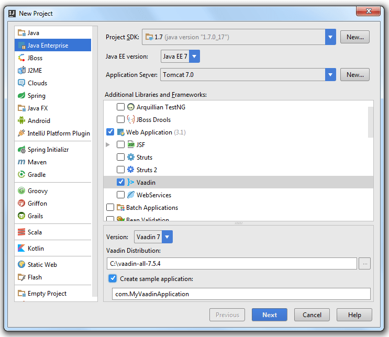Open the Java EE version dropdown
This screenshot has width=389, height=337.
(x=194, y=57)
